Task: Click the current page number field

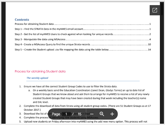Action: click(x=66, y=114)
